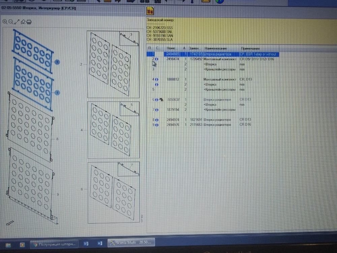Open Chrome Полуприцеп taskbar window

pyautogui.click(x=54, y=243)
